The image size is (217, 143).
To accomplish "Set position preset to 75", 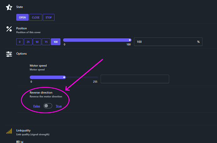I will point(46,42).
